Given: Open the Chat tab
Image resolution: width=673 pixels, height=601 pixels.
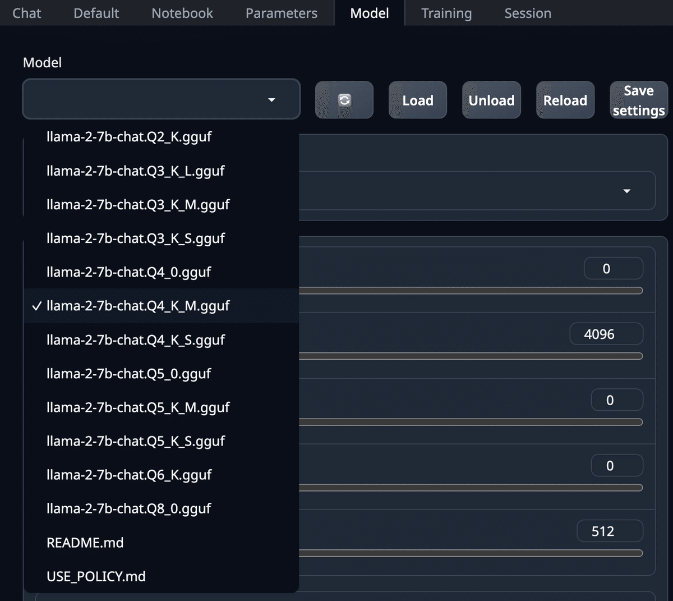Looking at the screenshot, I should pyautogui.click(x=26, y=13).
